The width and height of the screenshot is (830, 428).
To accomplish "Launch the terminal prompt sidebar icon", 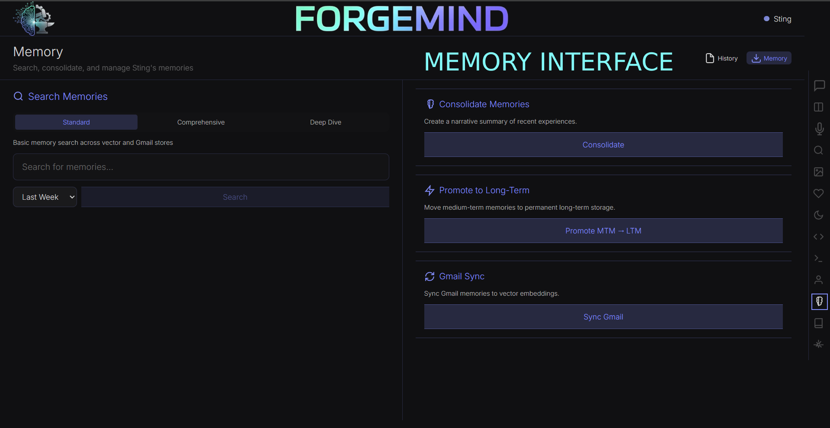I will click(819, 259).
